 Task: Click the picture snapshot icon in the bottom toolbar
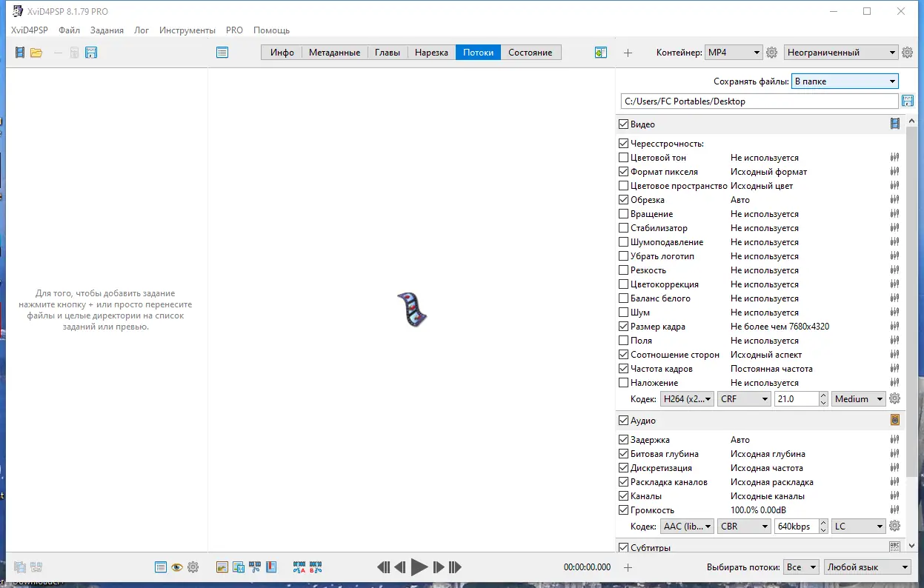pyautogui.click(x=222, y=567)
